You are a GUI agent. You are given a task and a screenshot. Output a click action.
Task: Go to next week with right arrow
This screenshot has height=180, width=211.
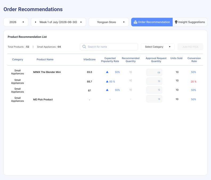(x=81, y=22)
